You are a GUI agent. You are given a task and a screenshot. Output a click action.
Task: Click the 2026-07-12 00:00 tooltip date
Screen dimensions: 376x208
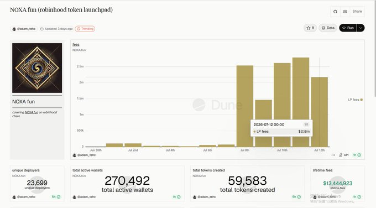tap(269, 124)
